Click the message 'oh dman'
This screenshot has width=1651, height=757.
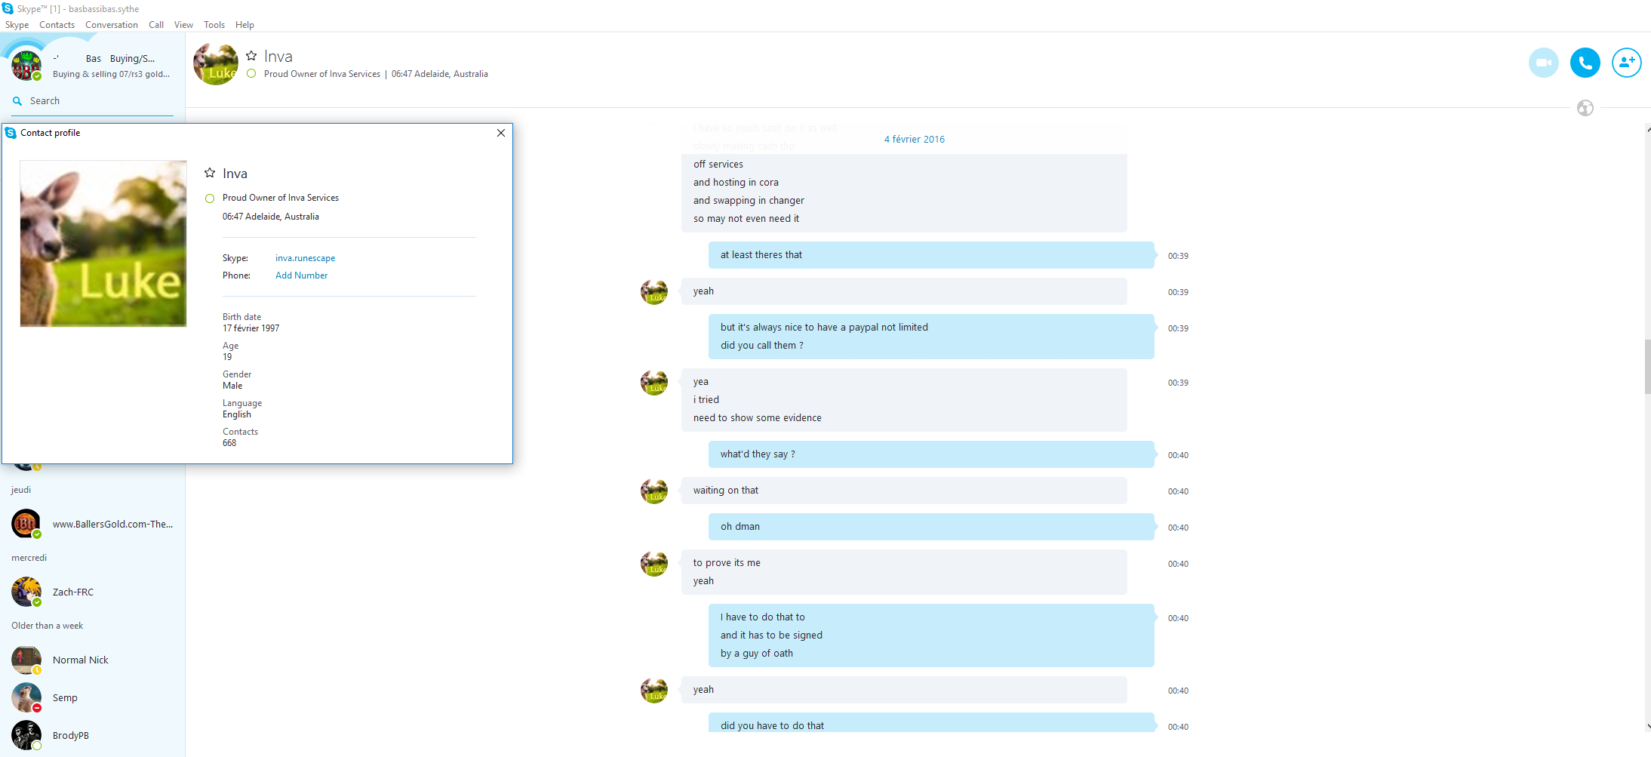click(x=931, y=527)
